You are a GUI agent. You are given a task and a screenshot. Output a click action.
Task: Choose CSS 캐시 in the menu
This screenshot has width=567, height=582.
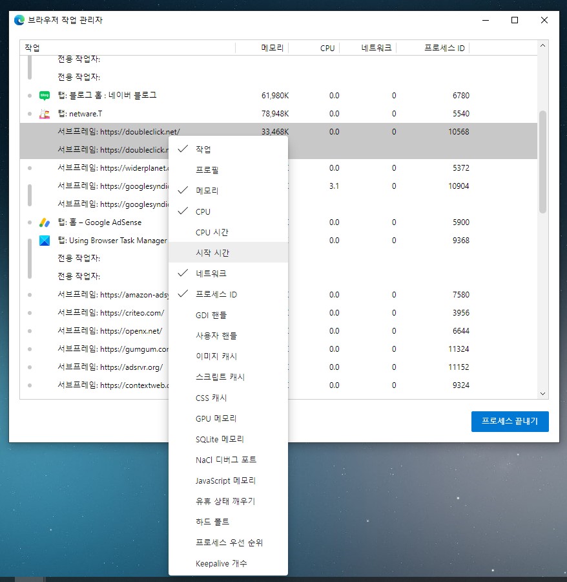point(228,398)
